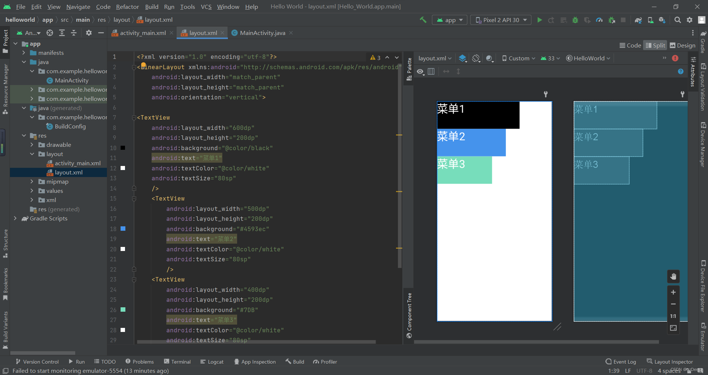Open the Device Manager from the toolbar
Viewport: 708px width, 375px height.
pos(650,20)
